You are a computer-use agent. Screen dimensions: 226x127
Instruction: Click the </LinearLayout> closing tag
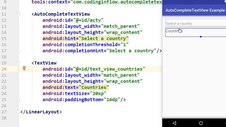click(x=41, y=112)
